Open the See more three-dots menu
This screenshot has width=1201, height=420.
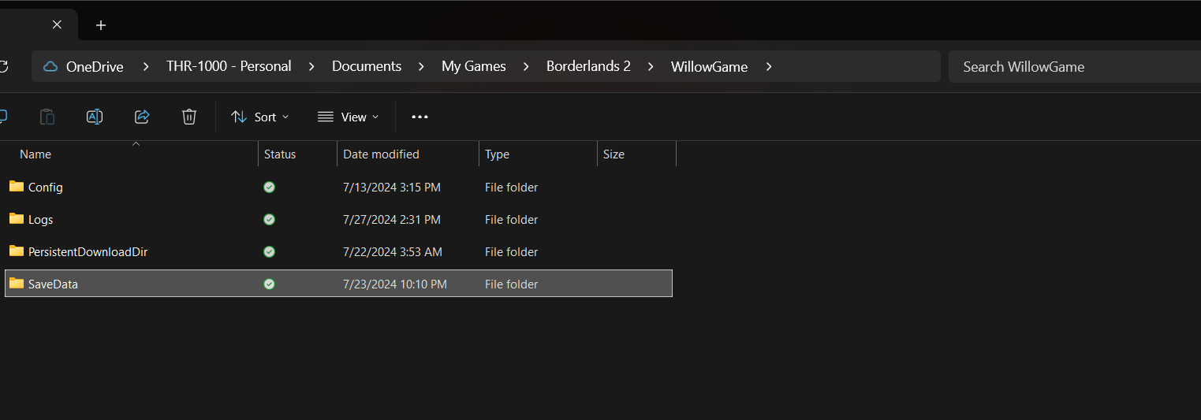tap(420, 117)
